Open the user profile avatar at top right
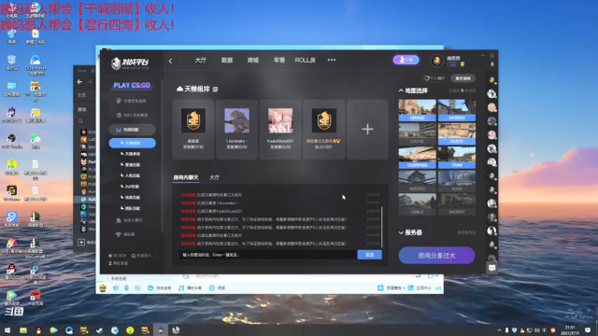This screenshot has width=598, height=336. point(436,60)
